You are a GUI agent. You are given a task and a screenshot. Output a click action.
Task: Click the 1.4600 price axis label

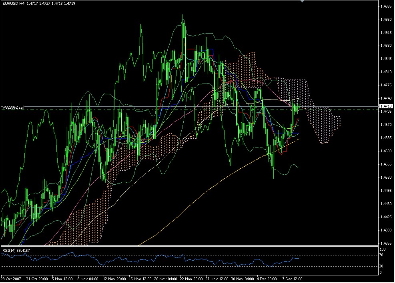click(386, 151)
